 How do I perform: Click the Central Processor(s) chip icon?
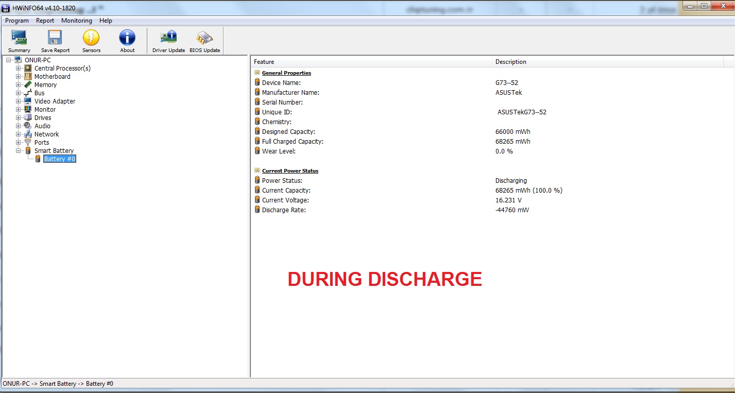pos(28,69)
